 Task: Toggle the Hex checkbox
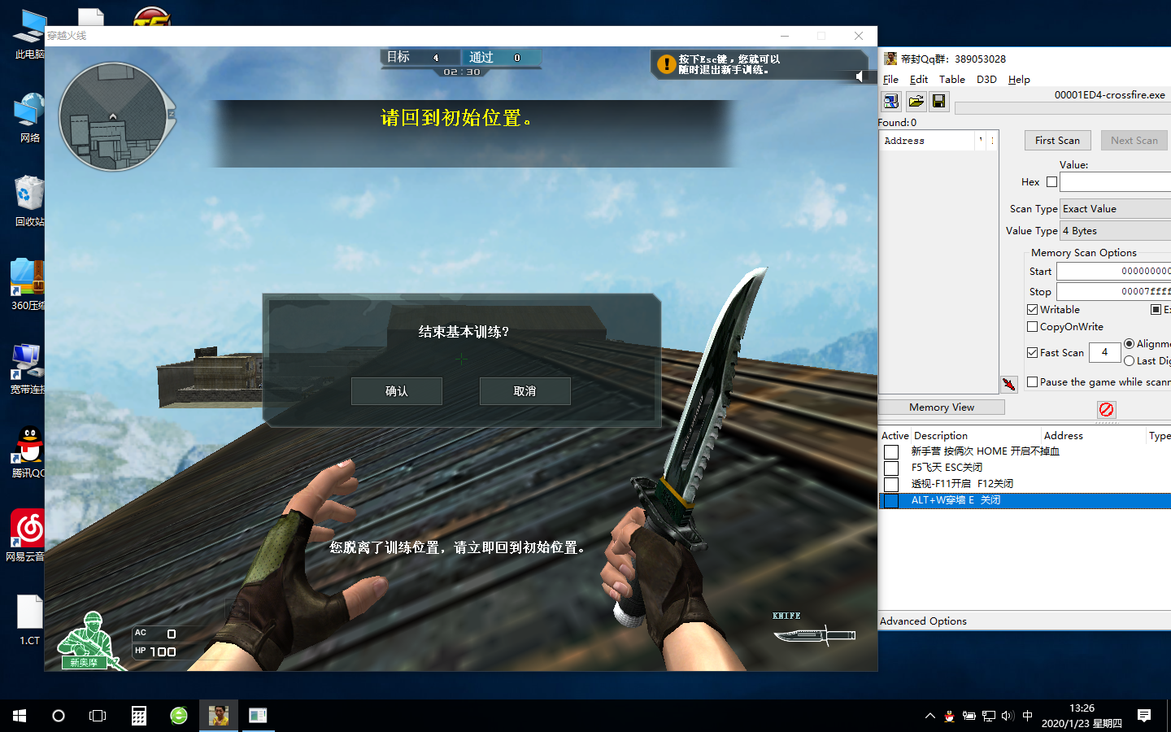point(1051,182)
